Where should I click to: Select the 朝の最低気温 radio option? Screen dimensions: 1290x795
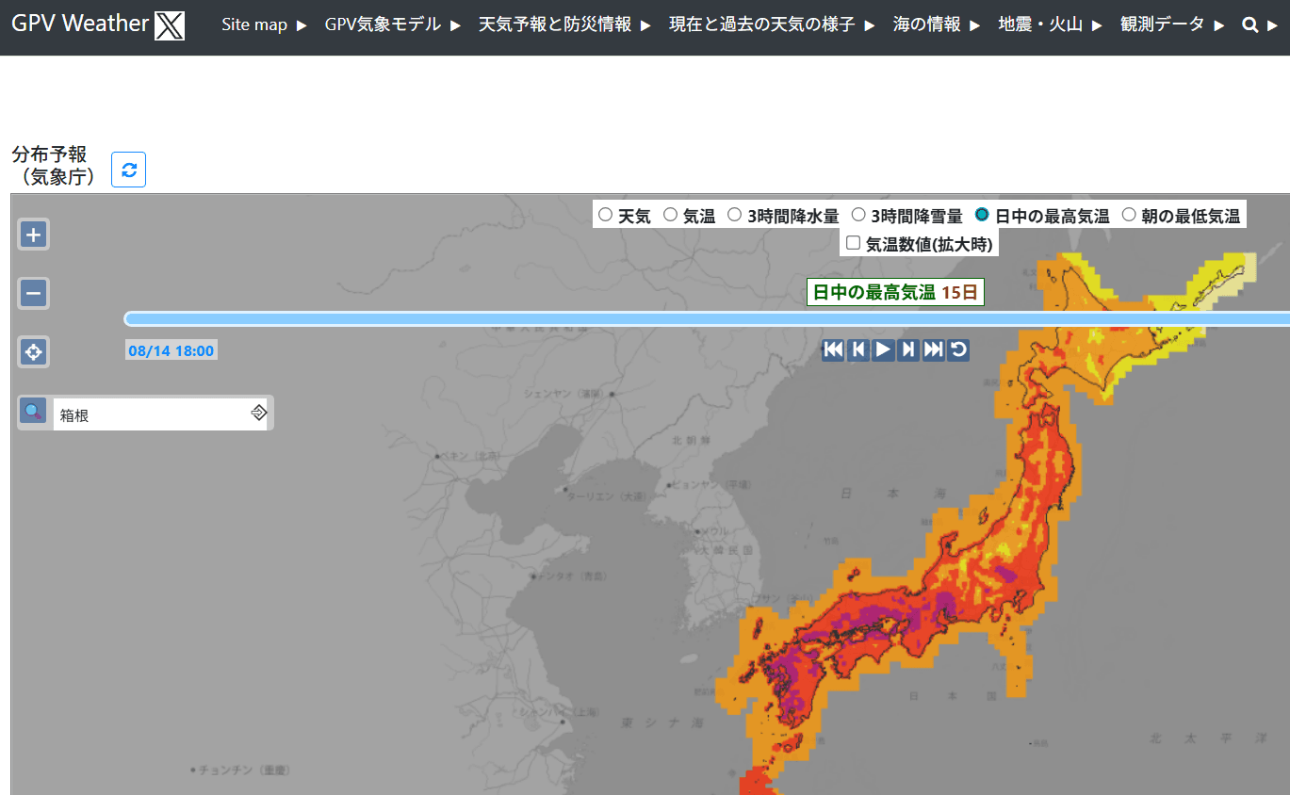[x=1129, y=215]
